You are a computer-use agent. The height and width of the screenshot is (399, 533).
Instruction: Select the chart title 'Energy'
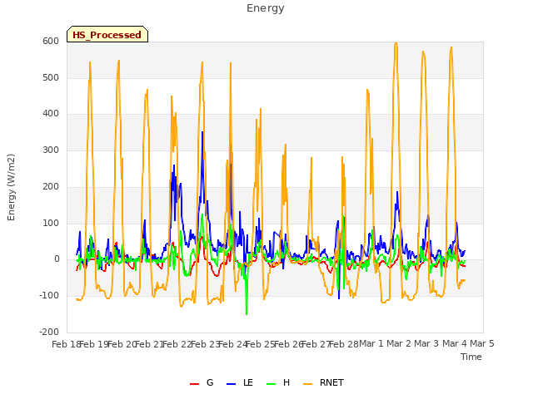point(266,8)
